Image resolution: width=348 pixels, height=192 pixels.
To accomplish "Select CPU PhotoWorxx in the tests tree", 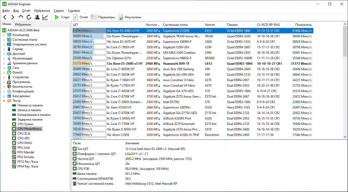I will (x=29, y=129).
